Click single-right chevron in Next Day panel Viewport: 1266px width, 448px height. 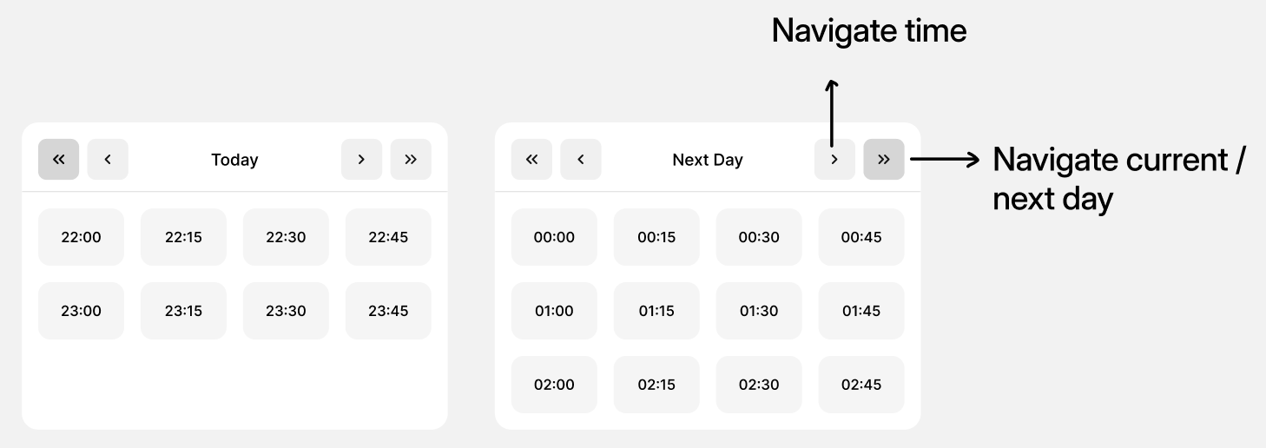pyautogui.click(x=834, y=160)
